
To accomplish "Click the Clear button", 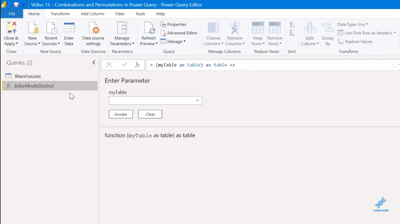I will [150, 114].
